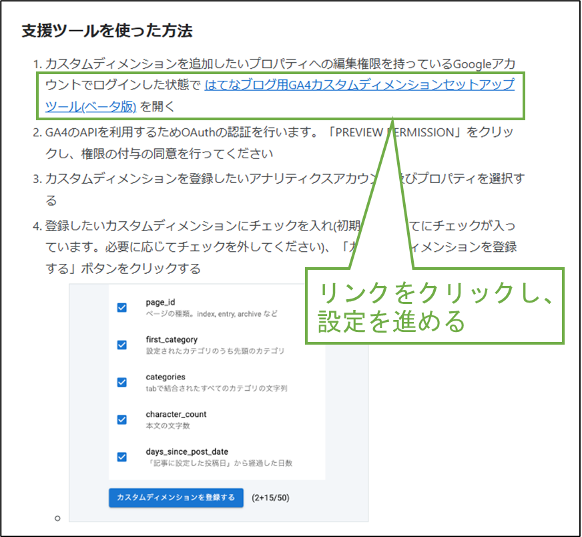Toggle the page_id checkbox
582x537 pixels.
coord(121,307)
